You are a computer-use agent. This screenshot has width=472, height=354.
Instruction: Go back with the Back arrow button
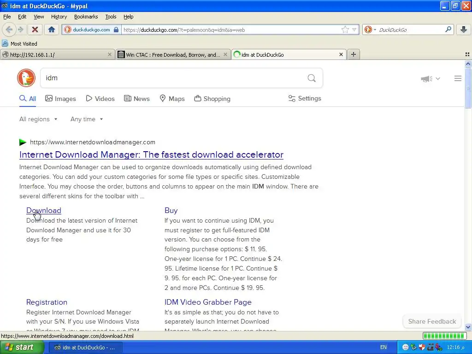coord(9,29)
